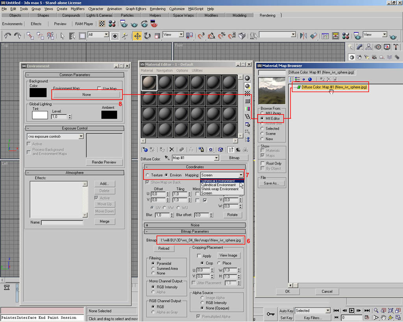Open the Map #1 name dropdown
The width and height of the screenshot is (403, 322).
(216, 158)
